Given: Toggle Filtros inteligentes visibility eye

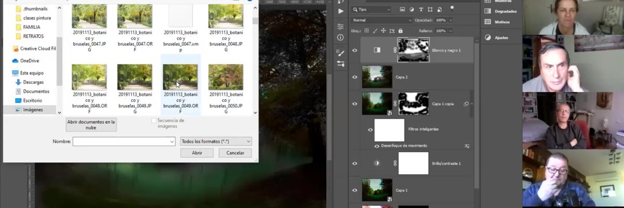Looking at the screenshot, I should pos(370,129).
